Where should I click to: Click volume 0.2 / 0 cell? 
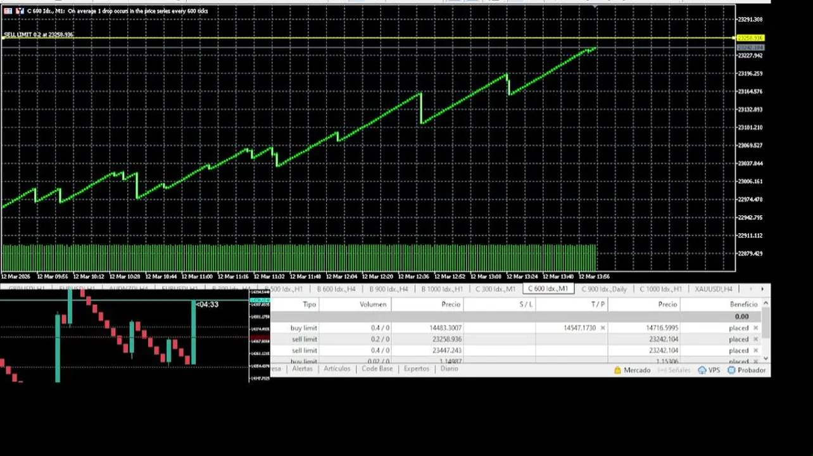tap(355, 339)
